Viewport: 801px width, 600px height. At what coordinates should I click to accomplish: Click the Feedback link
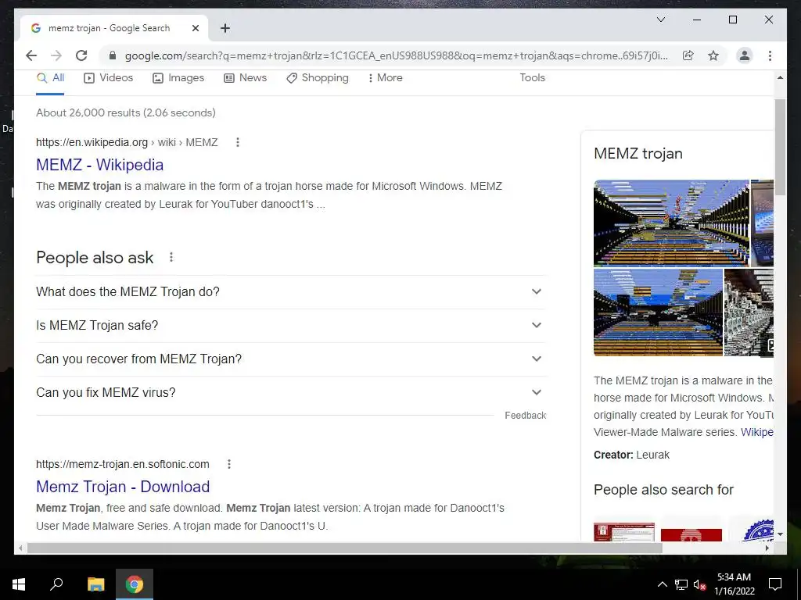pos(525,416)
